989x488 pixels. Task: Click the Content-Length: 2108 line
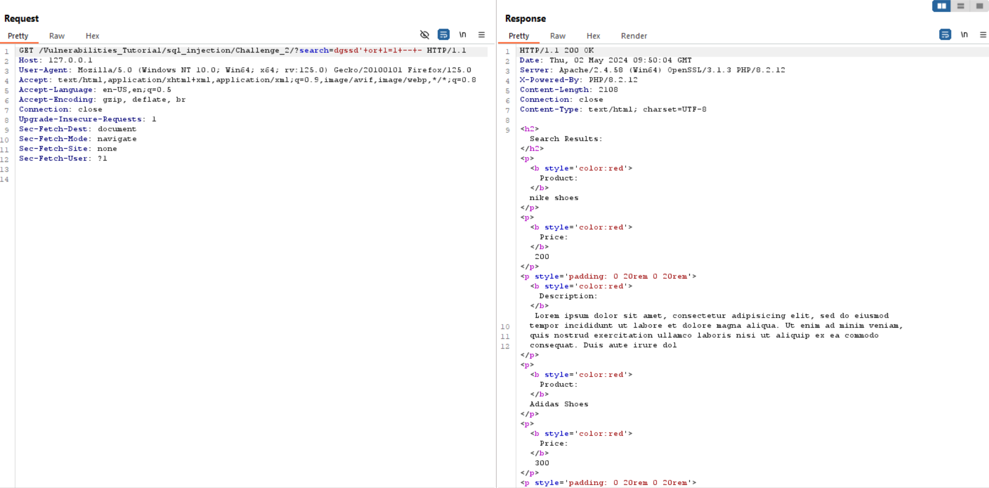(568, 90)
